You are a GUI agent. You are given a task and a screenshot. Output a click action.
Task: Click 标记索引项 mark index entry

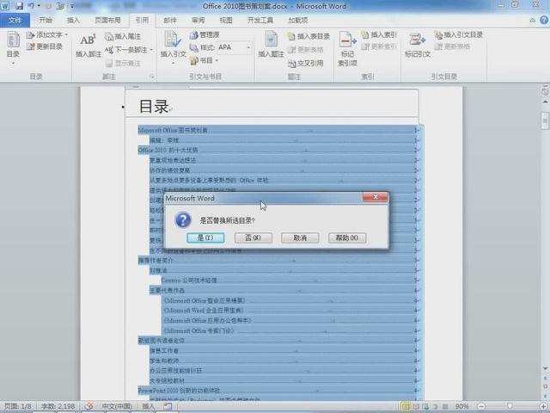[347, 49]
